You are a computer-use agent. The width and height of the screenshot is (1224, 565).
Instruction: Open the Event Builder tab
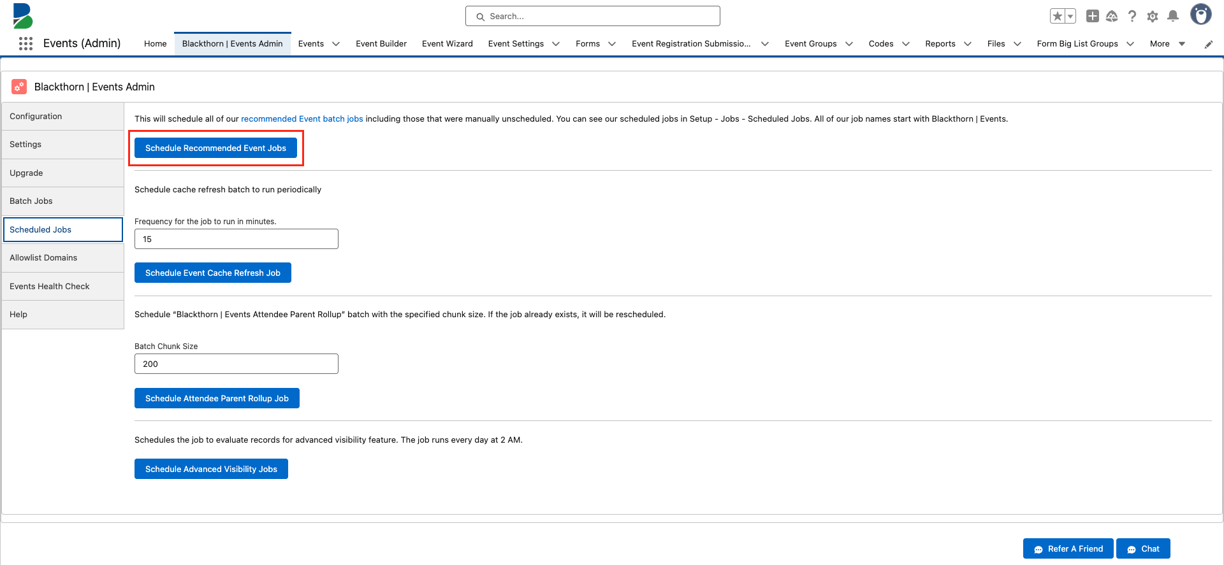381,43
